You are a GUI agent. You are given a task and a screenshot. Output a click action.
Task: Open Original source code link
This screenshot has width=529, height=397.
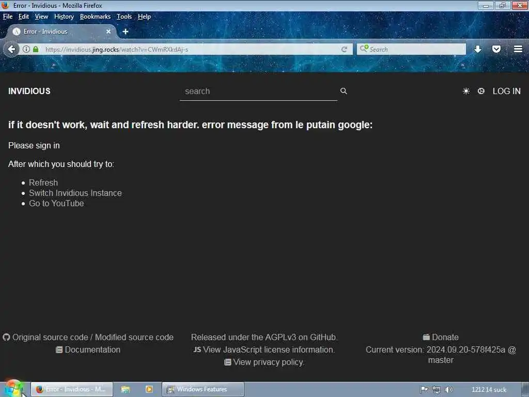click(50, 337)
